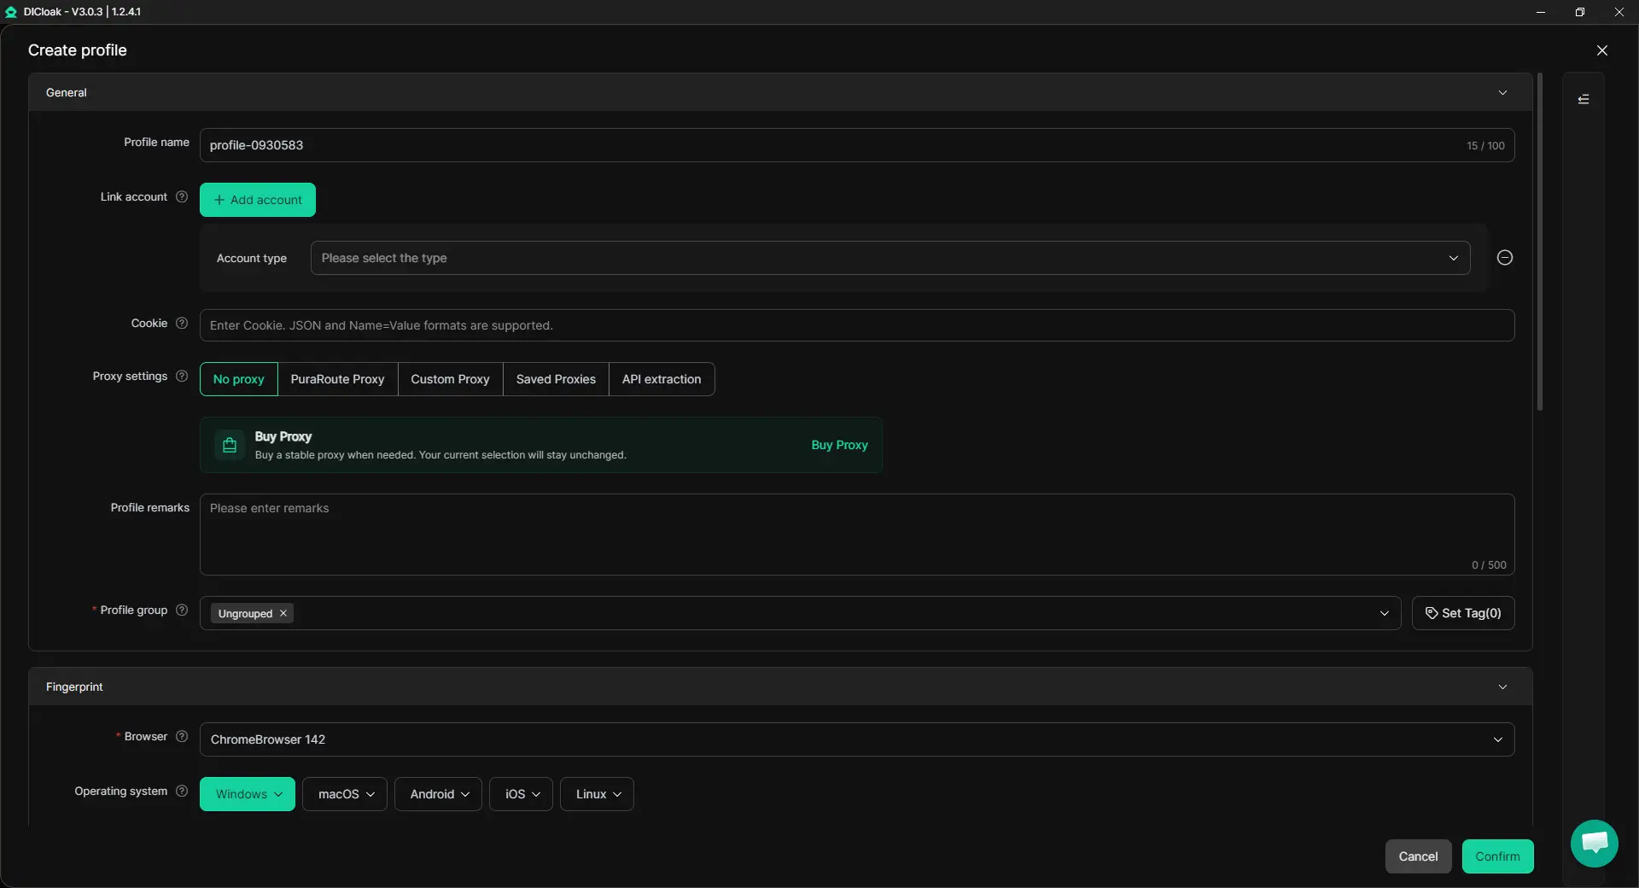The height and width of the screenshot is (888, 1639).
Task: Open the Buy Proxy link
Action: [839, 445]
